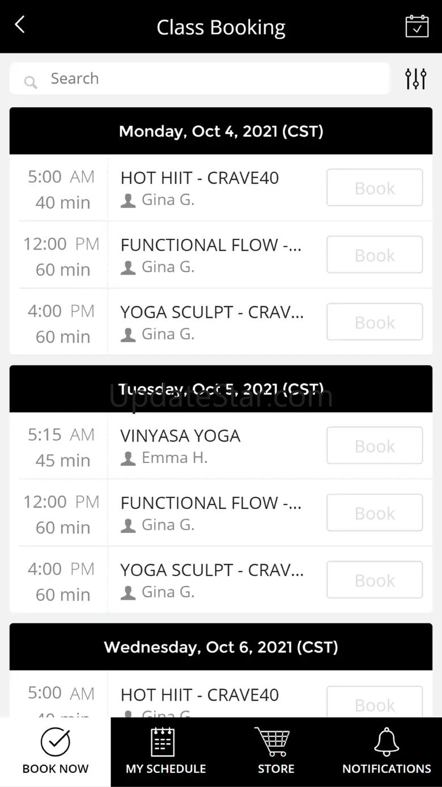Book Monday 12:00 PM Functional Flow class

(x=375, y=255)
